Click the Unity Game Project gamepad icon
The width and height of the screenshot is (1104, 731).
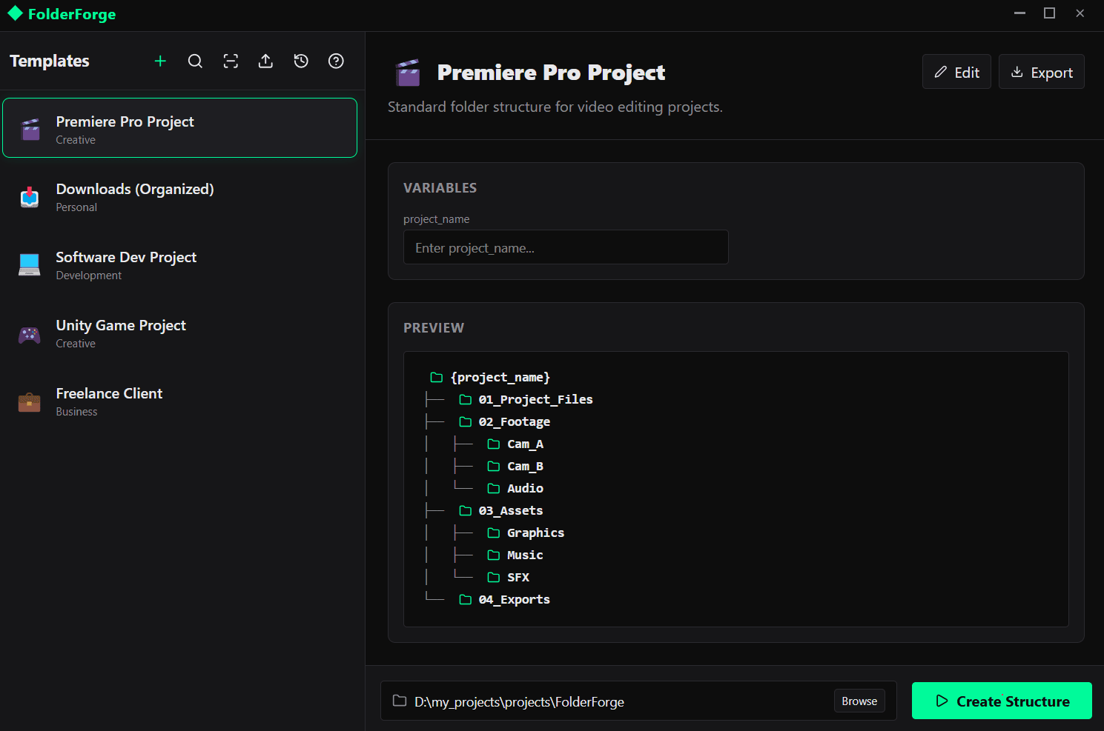tap(30, 334)
